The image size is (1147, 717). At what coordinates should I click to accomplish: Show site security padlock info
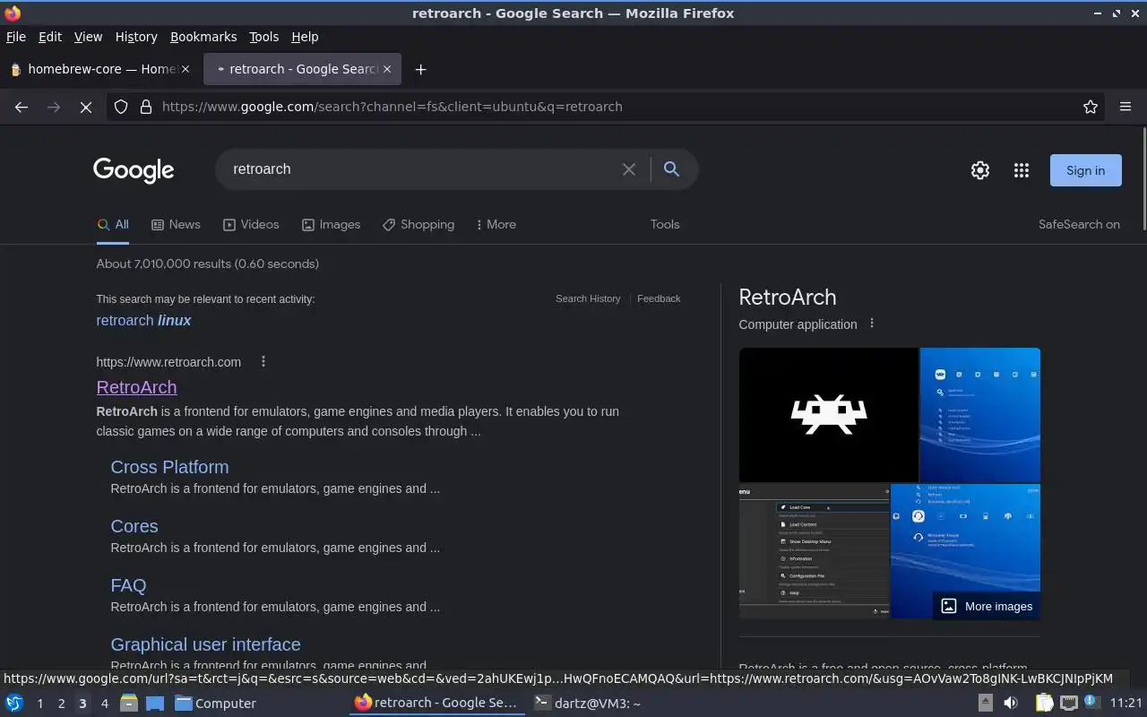146,107
